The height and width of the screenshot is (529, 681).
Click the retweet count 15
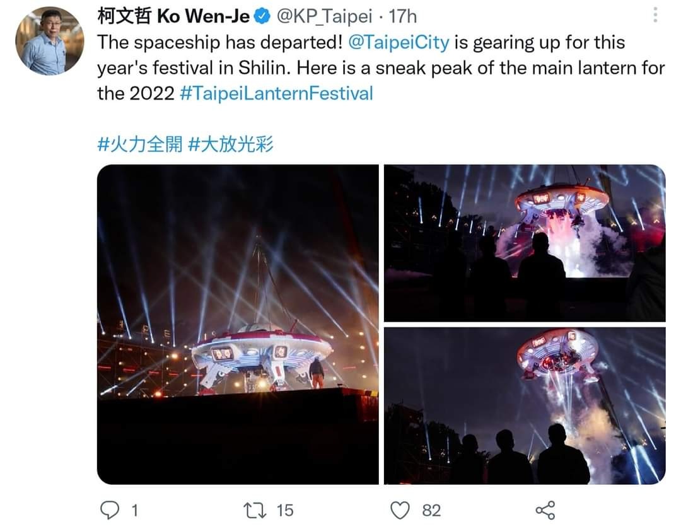285,510
